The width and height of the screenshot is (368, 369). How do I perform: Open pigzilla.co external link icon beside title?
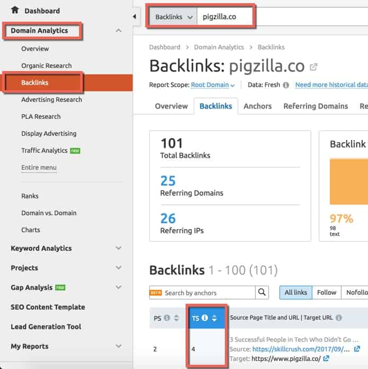click(x=313, y=67)
